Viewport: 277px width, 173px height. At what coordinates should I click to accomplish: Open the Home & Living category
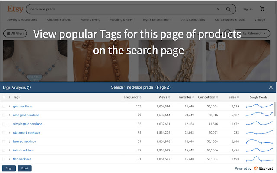pos(90,20)
